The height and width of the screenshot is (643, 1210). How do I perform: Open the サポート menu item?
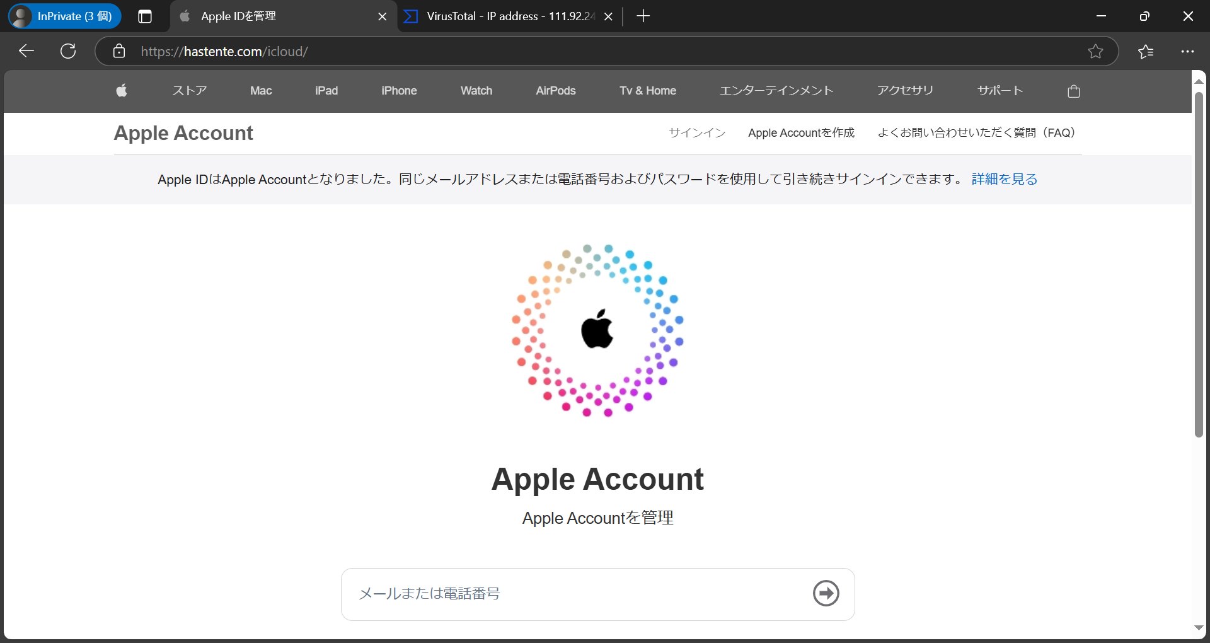tap(1000, 91)
